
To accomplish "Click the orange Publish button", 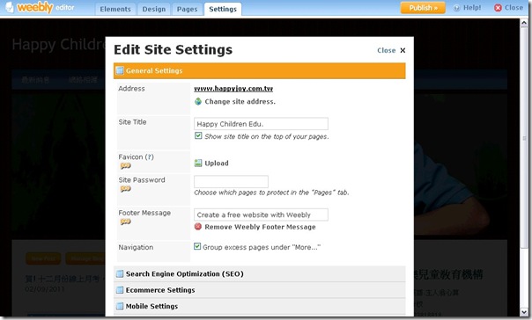I will point(423,8).
